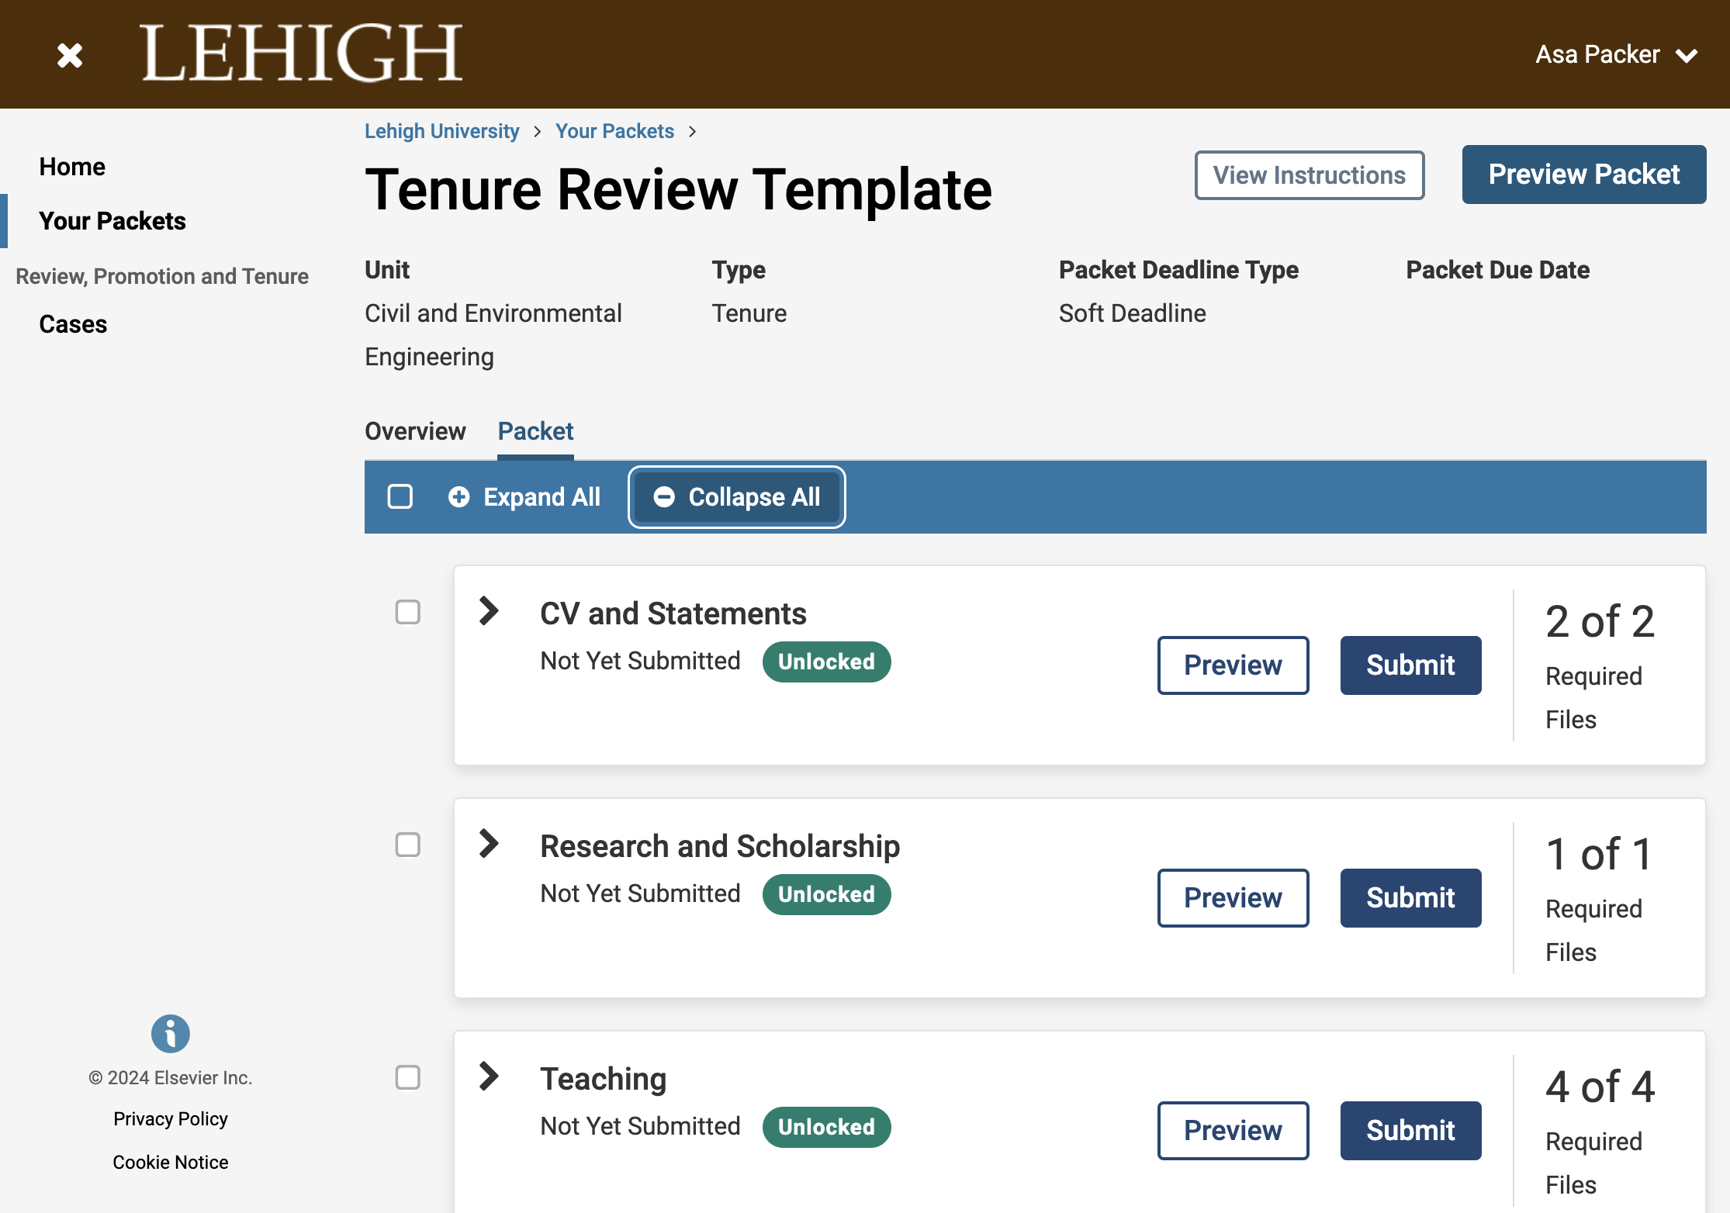The height and width of the screenshot is (1213, 1730).
Task: Check the CV and Statements checkbox
Action: point(408,612)
